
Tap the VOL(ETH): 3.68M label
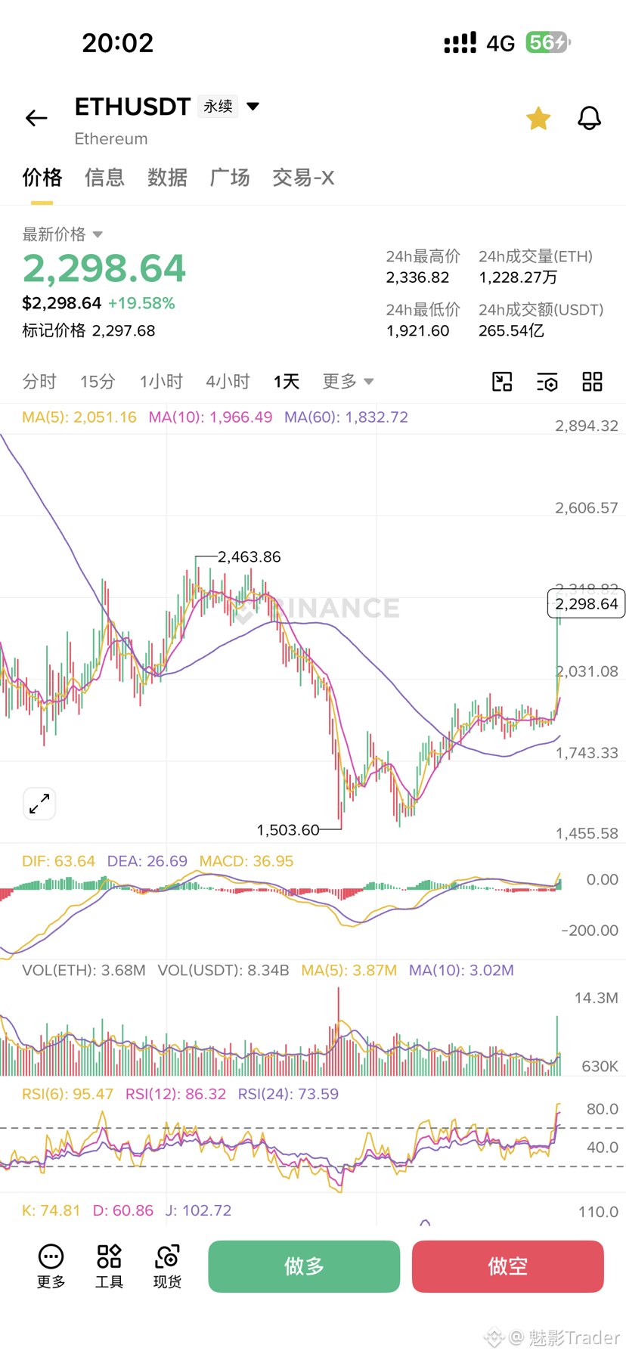(84, 970)
